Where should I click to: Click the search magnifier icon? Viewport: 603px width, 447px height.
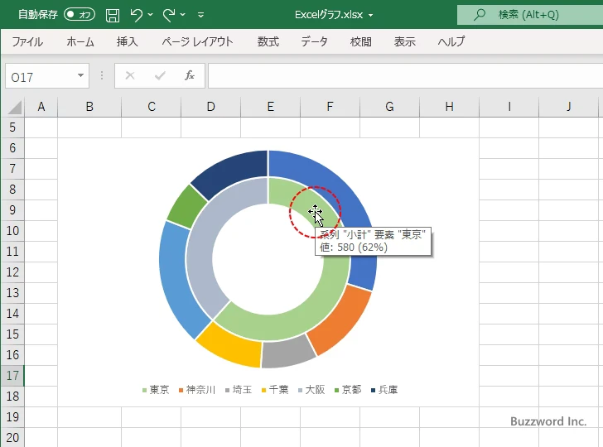coord(479,15)
